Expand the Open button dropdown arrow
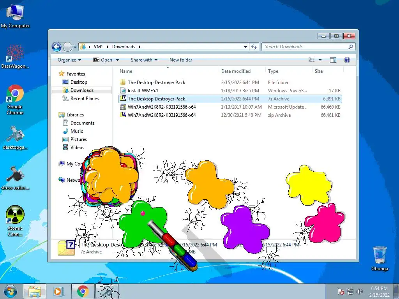 (117, 60)
